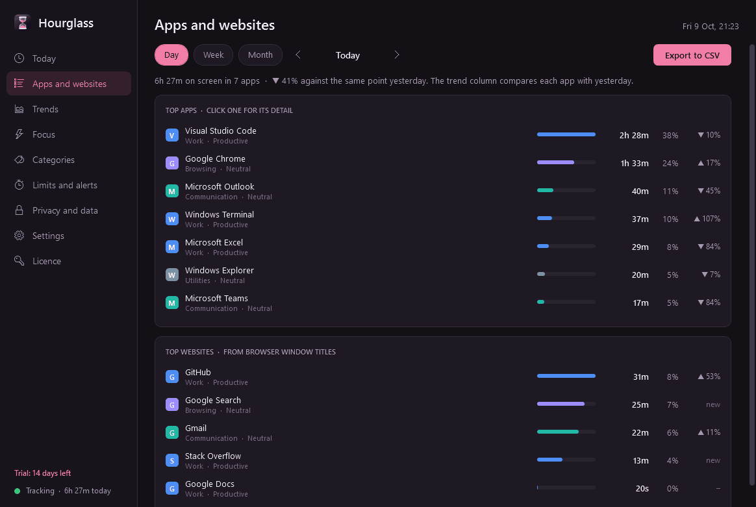Click the Windows Explorer app icon
This screenshot has height=507, width=756.
pos(172,275)
